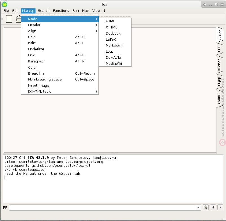The width and height of the screenshot is (226, 221).
Task: Choose Color from Markup menu
Action: [60, 67]
